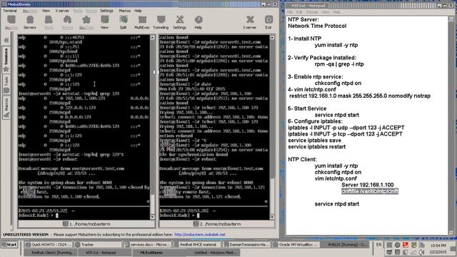Click the 'NTP Client:' heading in Notepad
The image size is (457, 257).
(302, 159)
